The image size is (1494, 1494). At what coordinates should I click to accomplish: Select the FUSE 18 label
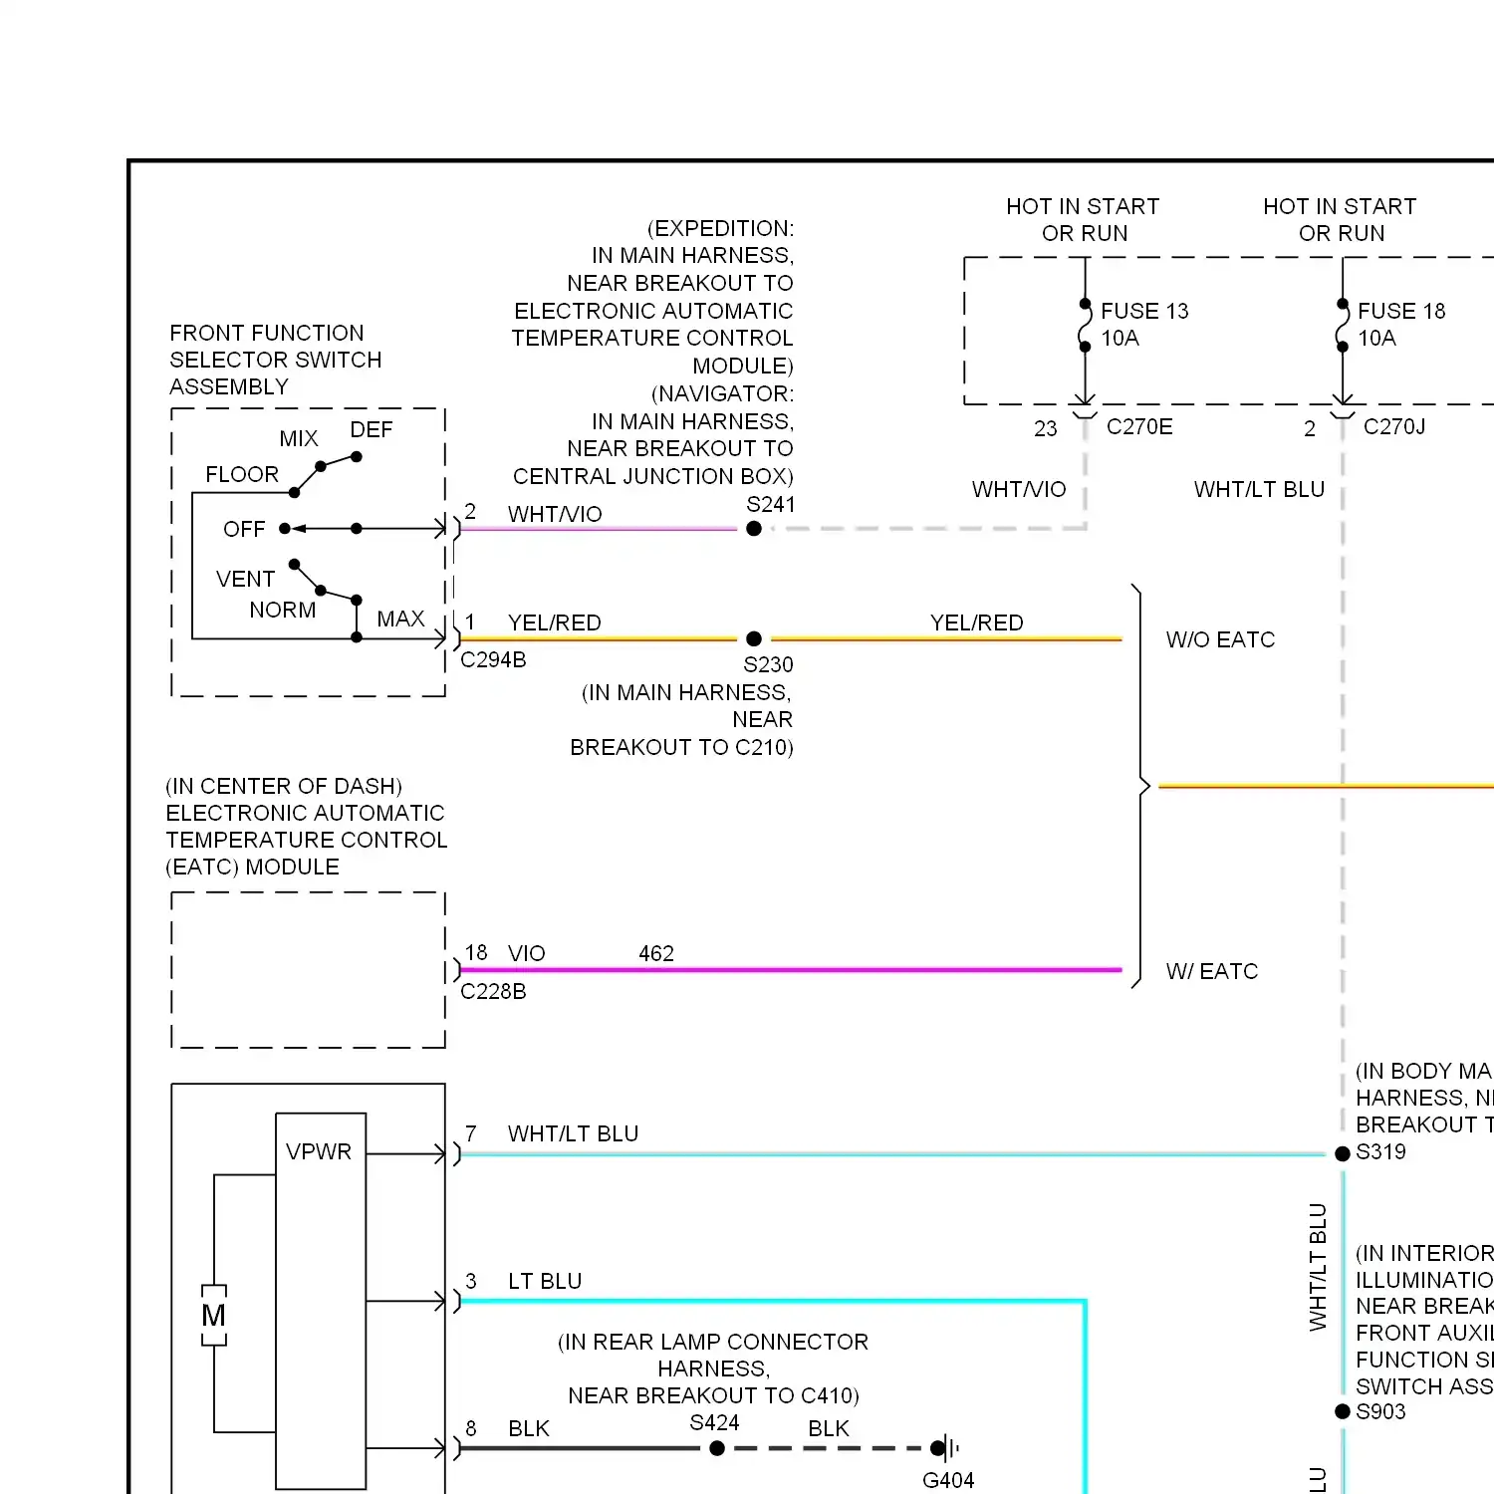coord(1401,311)
